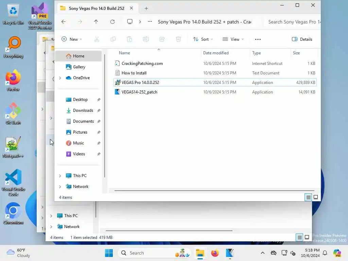The image size is (348, 261).
Task: Open notification bell in taskbar
Action: coord(325,253)
